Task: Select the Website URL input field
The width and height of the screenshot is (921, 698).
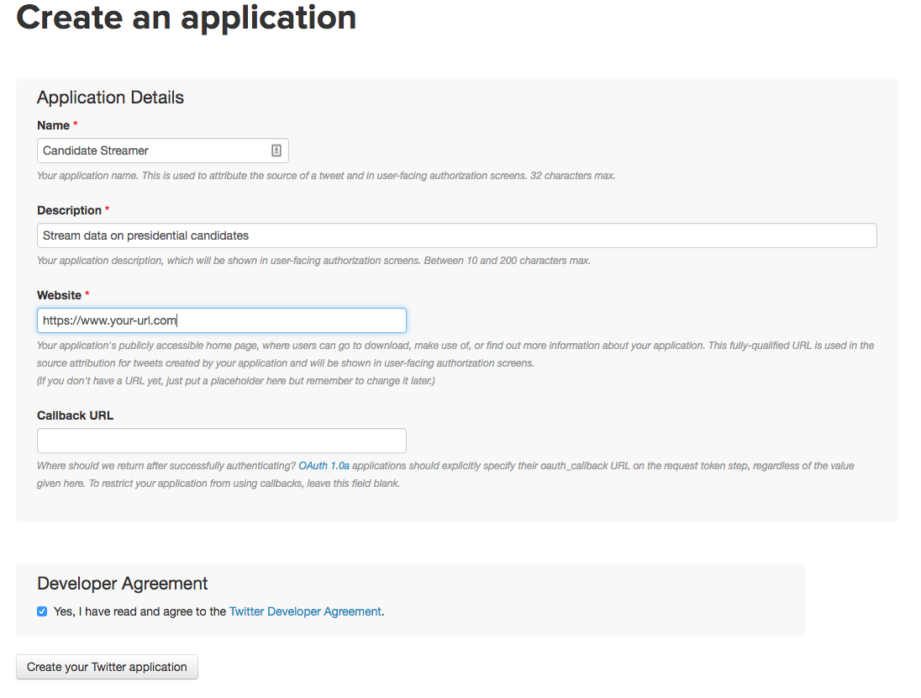Action: (222, 320)
